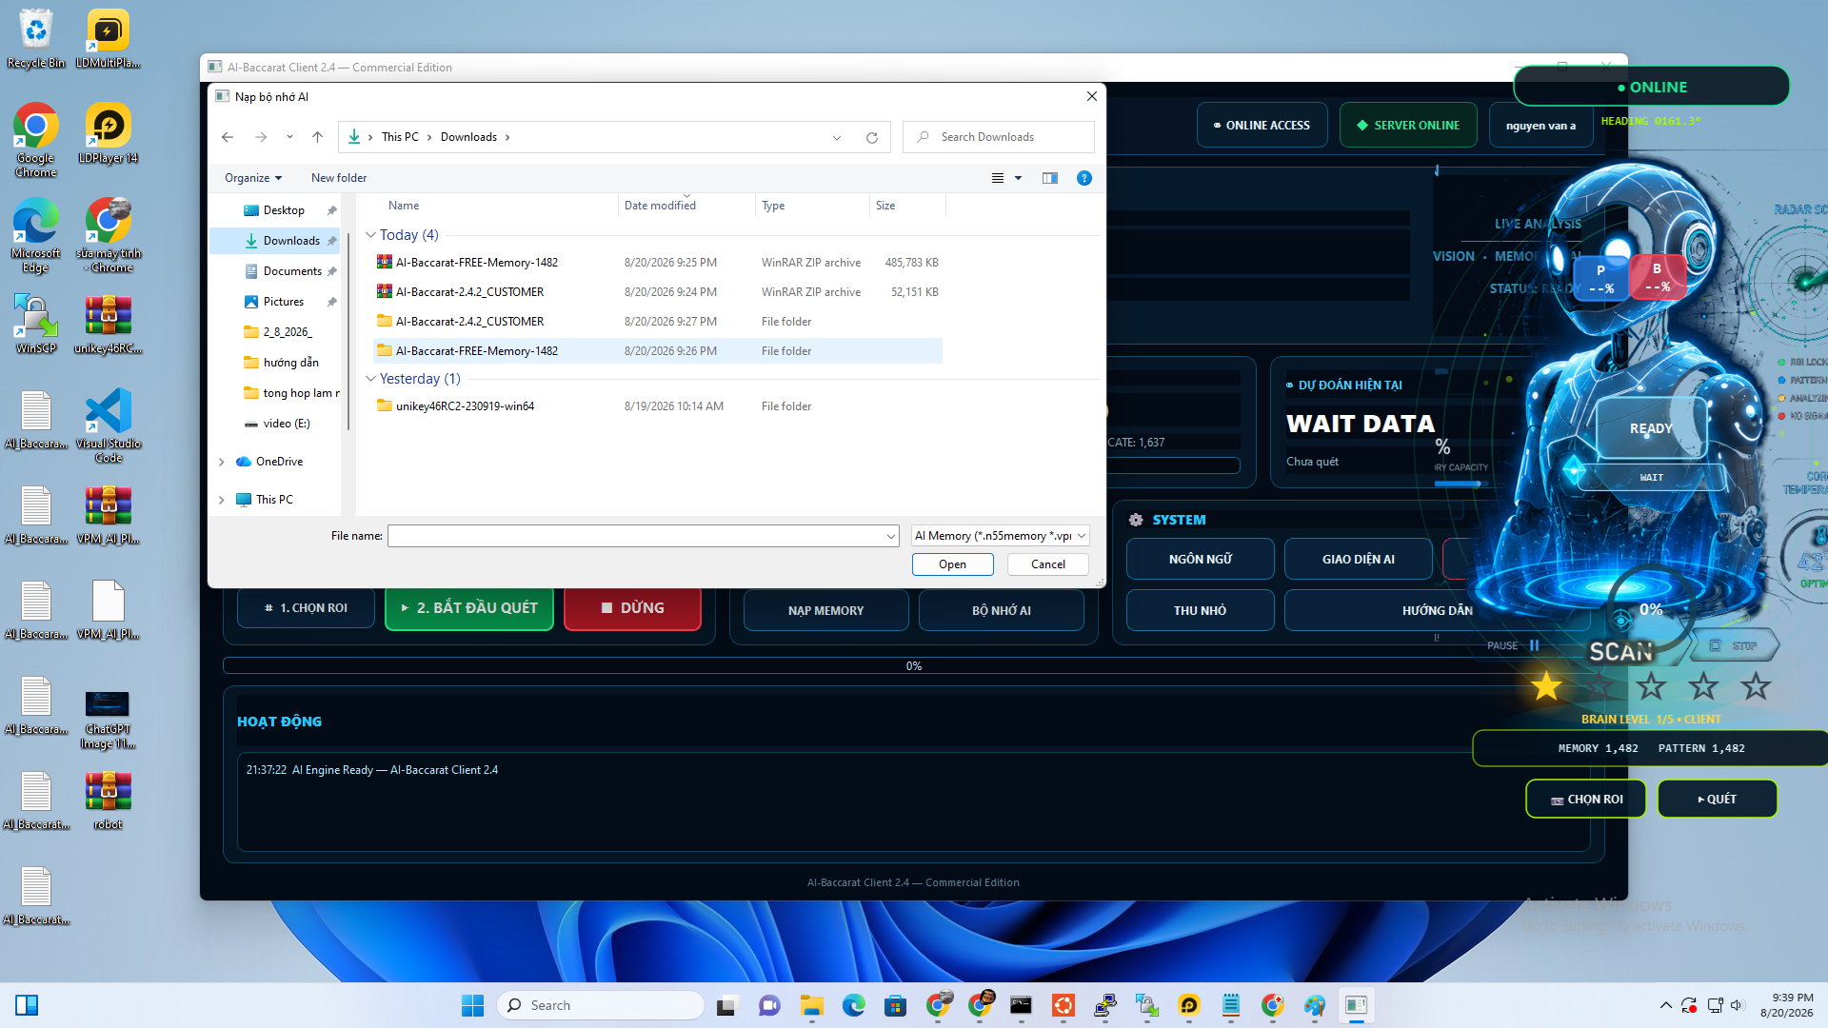This screenshot has width=1828, height=1028.
Task: Click the BỘ NHỚ AI button
Action: tap(1001, 610)
